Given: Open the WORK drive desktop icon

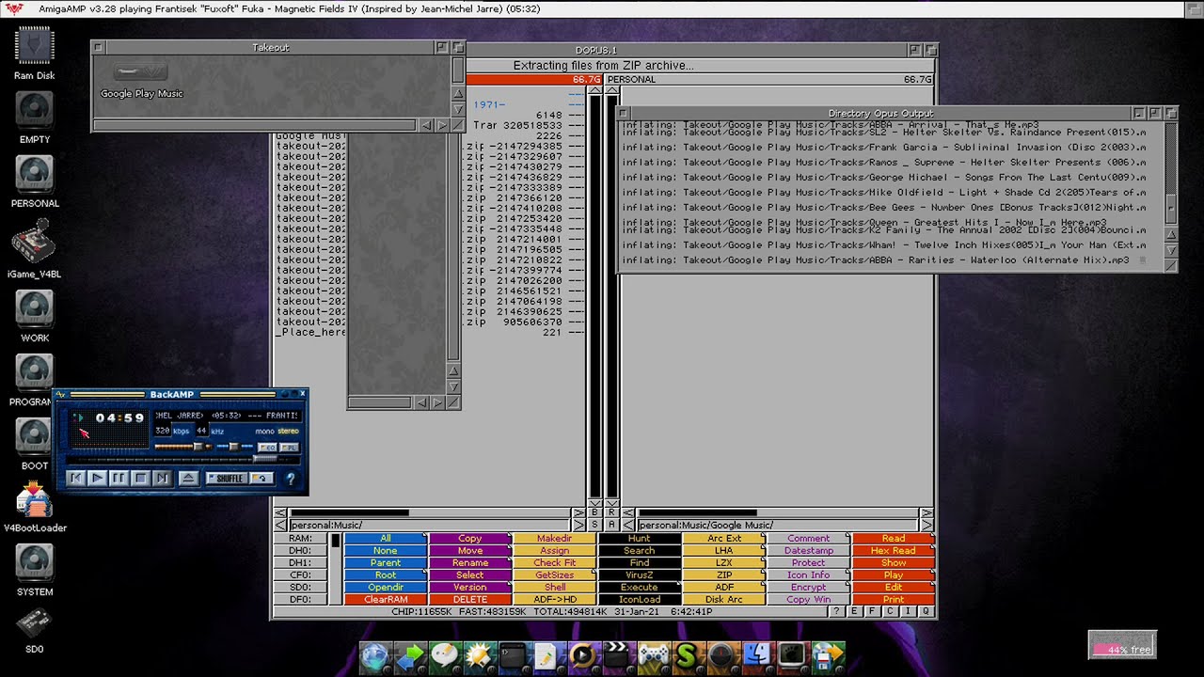Looking at the screenshot, I should click(x=35, y=309).
